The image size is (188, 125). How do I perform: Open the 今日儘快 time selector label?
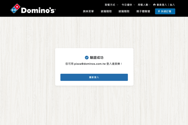pyautogui.click(x=127, y=5)
